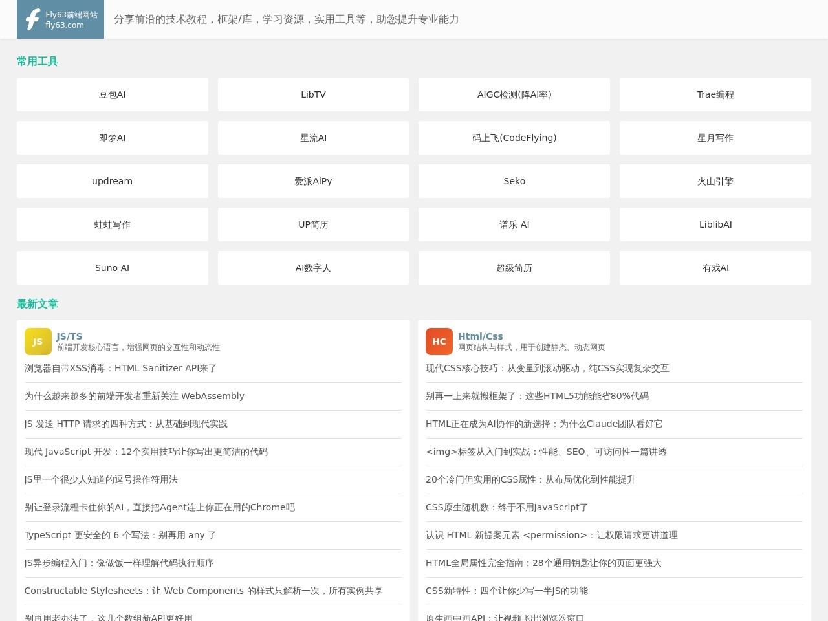Image resolution: width=828 pixels, height=621 pixels.
Task: Open the 爱派AiPy tool
Action: coord(313,181)
